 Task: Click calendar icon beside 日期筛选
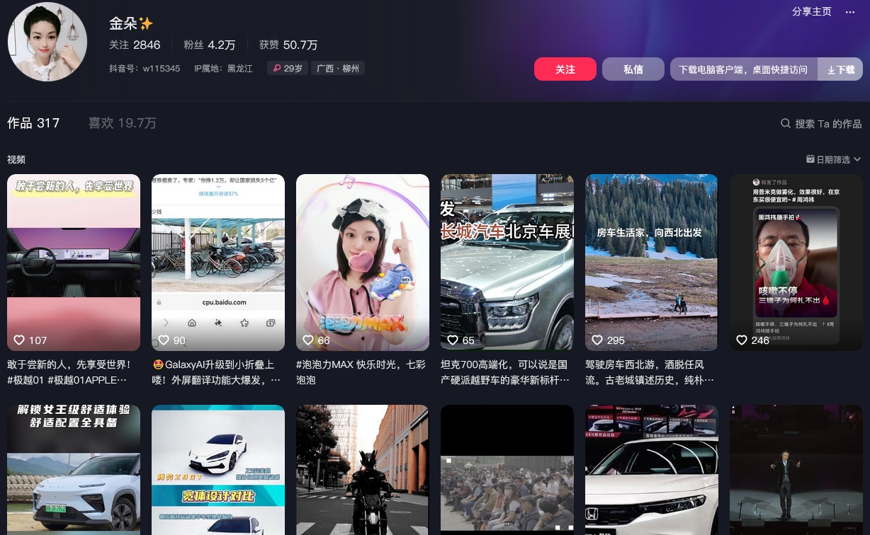coord(810,160)
